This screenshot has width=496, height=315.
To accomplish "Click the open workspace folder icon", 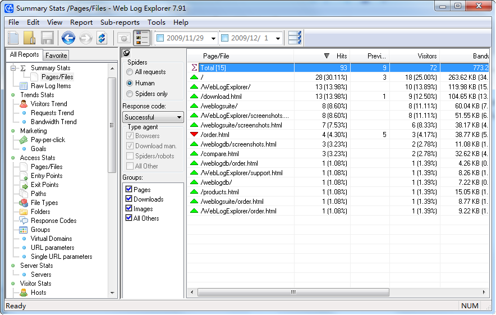I will click(x=30, y=38).
